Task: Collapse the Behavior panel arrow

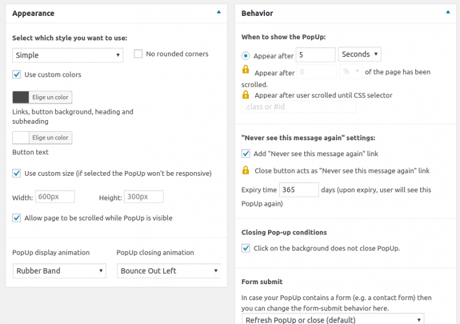Action: pos(449,12)
